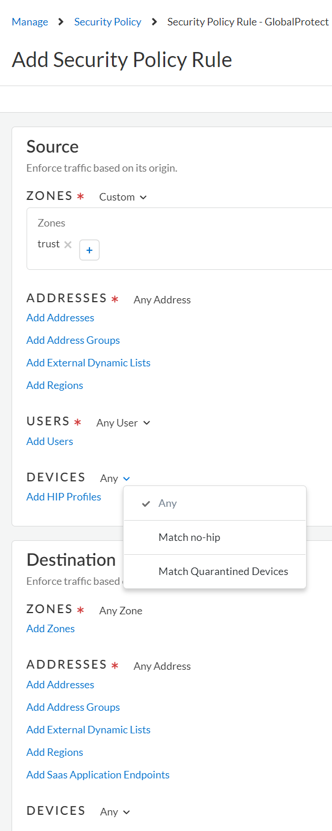Click the Add Security Policy Rule heading
The height and width of the screenshot is (831, 332).
122,60
